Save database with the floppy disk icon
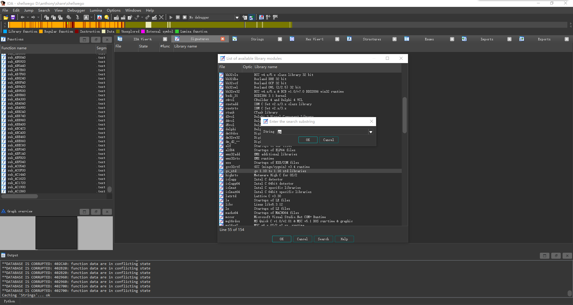 [x=13, y=17]
